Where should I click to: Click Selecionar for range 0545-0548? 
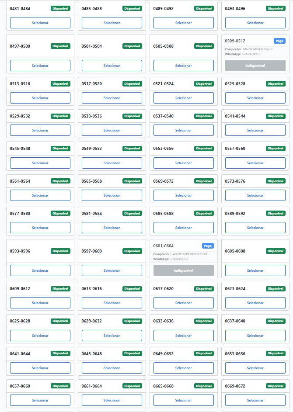40,163
